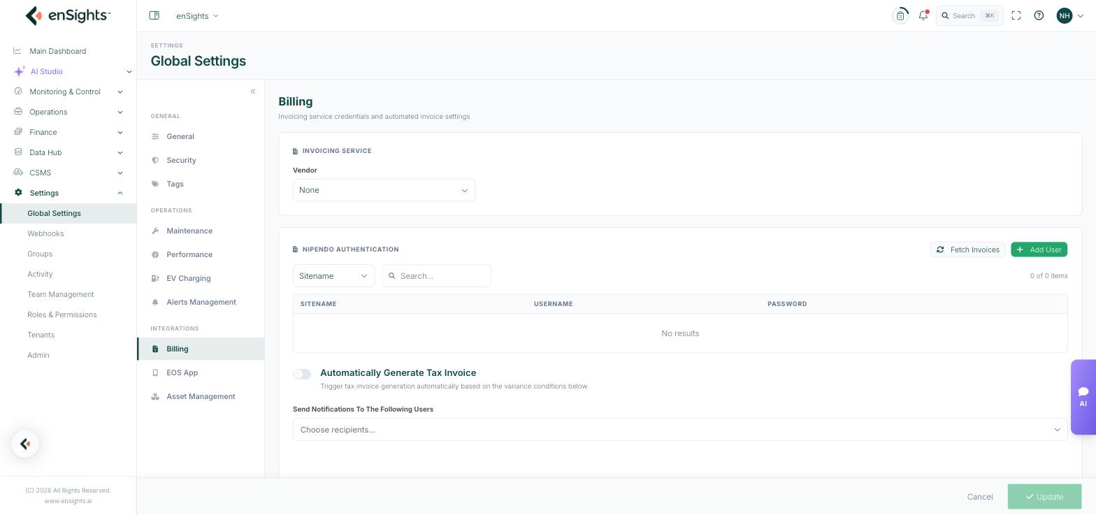The image size is (1096, 515).
Task: Toggle the sidebar panel icon
Action: (x=154, y=15)
